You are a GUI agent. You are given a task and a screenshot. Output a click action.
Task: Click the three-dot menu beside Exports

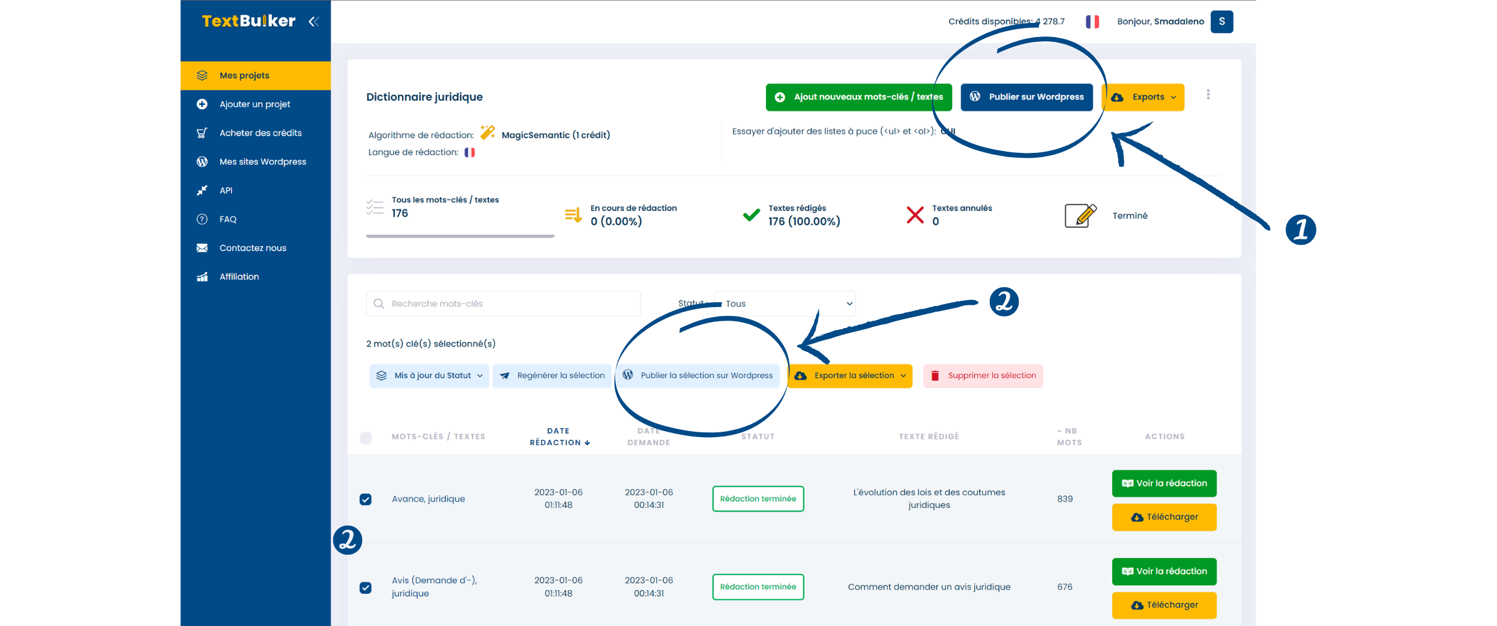click(x=1208, y=95)
